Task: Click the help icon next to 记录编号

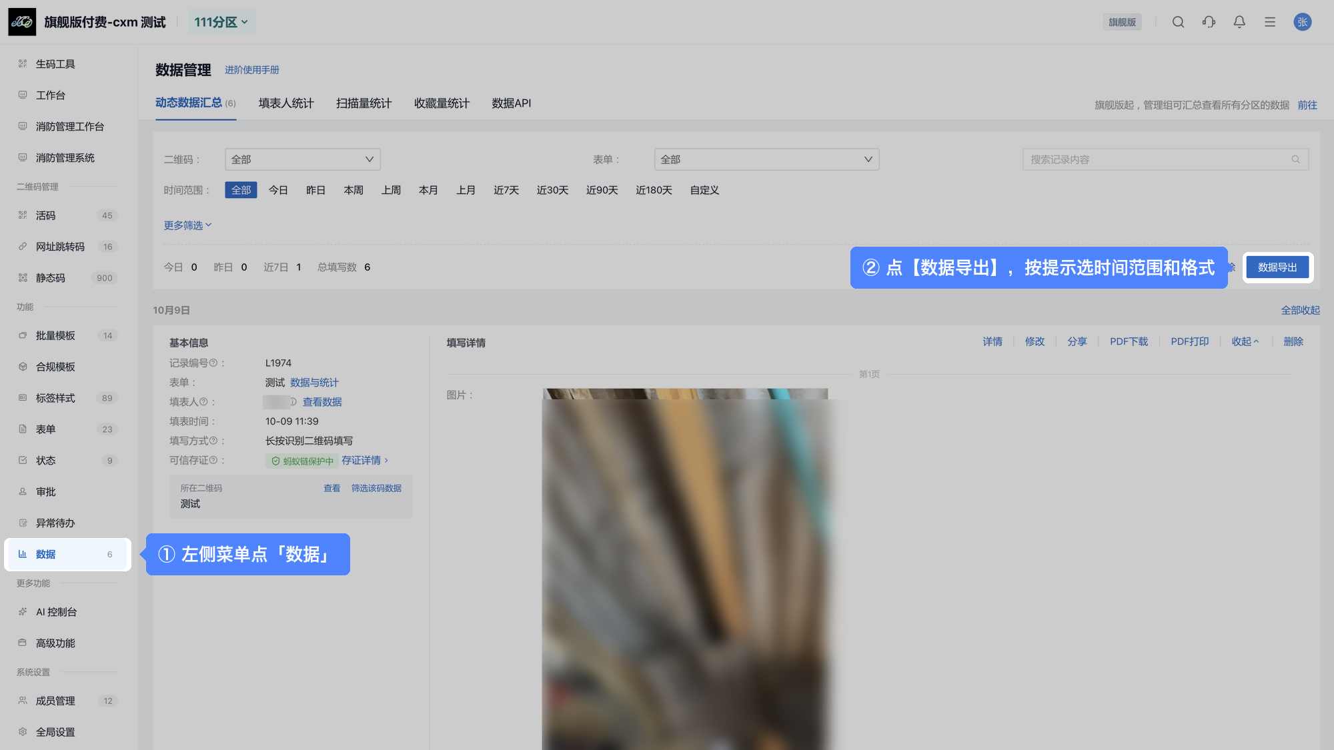Action: [x=213, y=363]
